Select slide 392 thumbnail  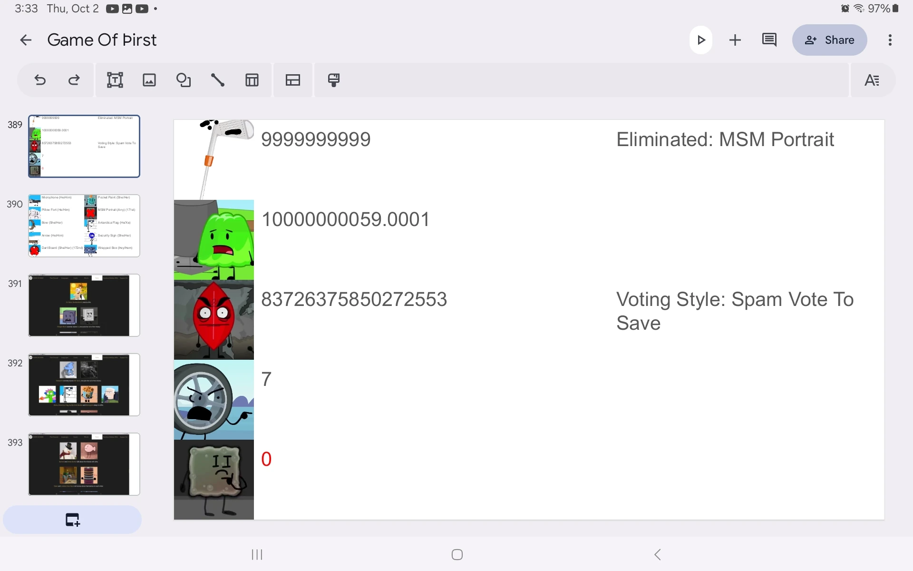[84, 384]
